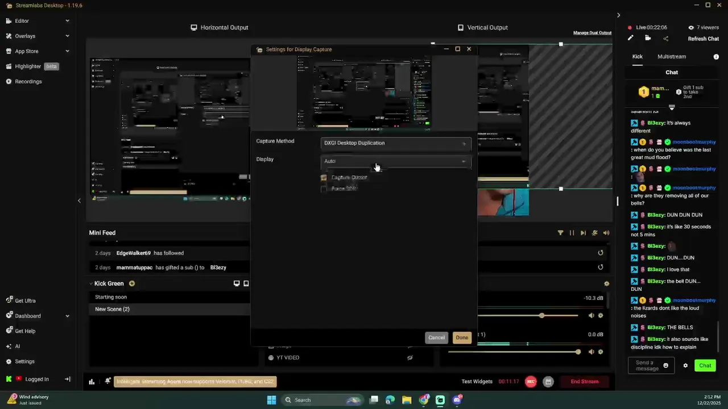
Task: Open the Intelligent Streaming Agent notification
Action: click(x=195, y=382)
